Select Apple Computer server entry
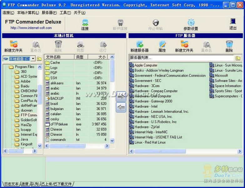Screen dimensions: 245x188 143,65
